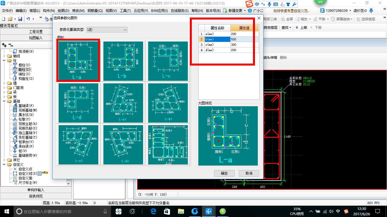Click the 平移 pan tool

[x=319, y=19]
